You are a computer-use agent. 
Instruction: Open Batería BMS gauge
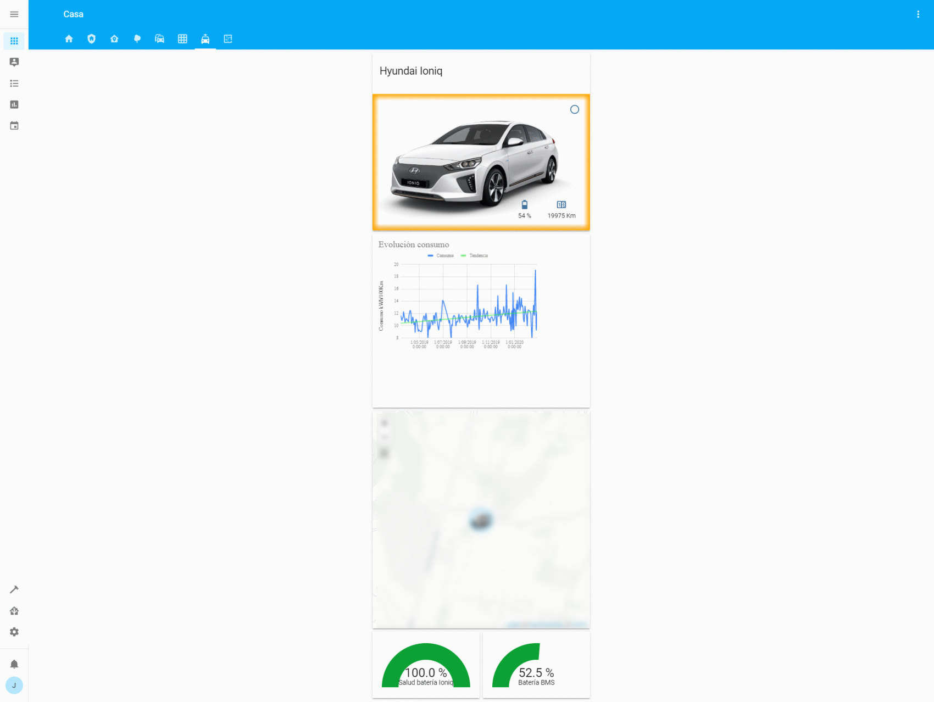pyautogui.click(x=536, y=665)
